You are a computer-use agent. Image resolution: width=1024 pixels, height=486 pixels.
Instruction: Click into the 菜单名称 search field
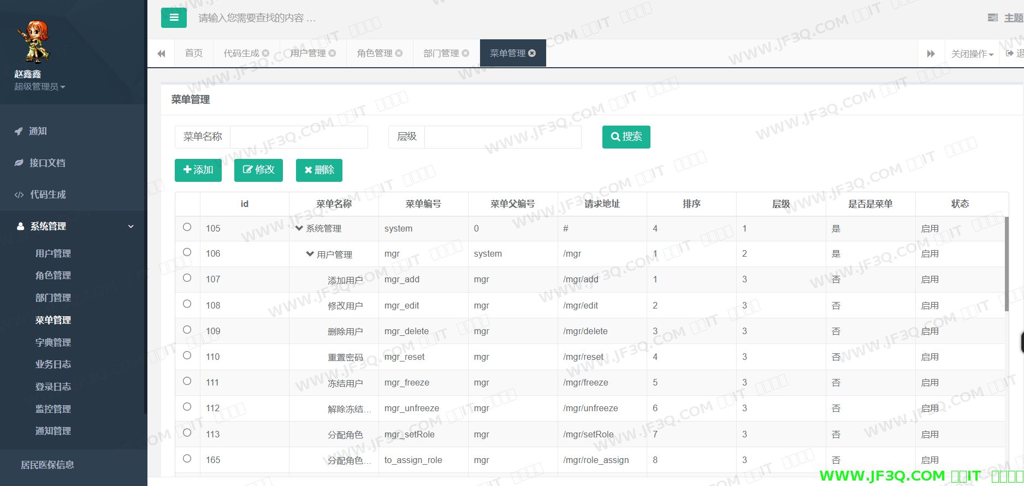(x=299, y=137)
